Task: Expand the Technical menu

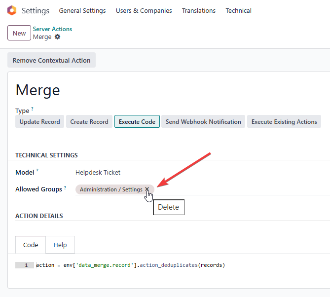Action: (238, 11)
